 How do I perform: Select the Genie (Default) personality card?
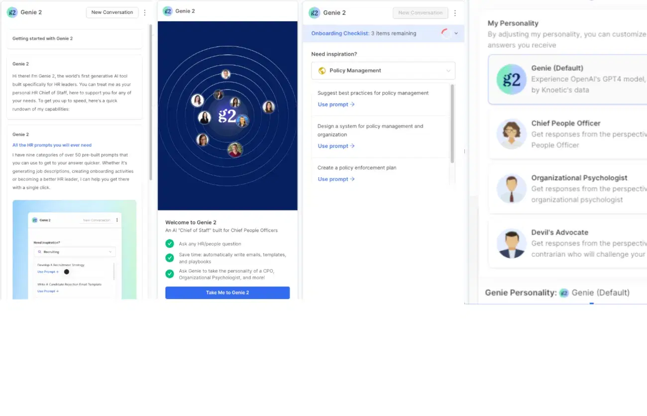point(567,79)
